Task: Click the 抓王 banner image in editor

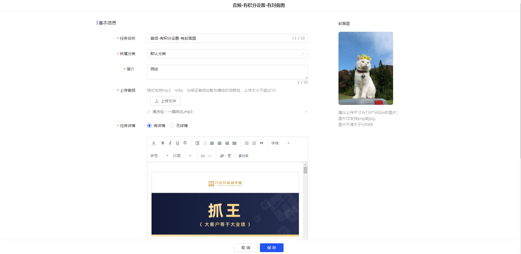Action: pos(225,214)
